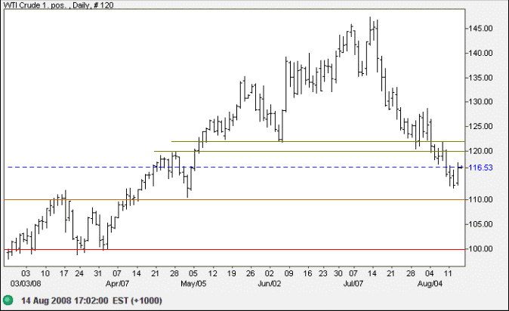Click the blue 116.53 current price label

(x=480, y=168)
